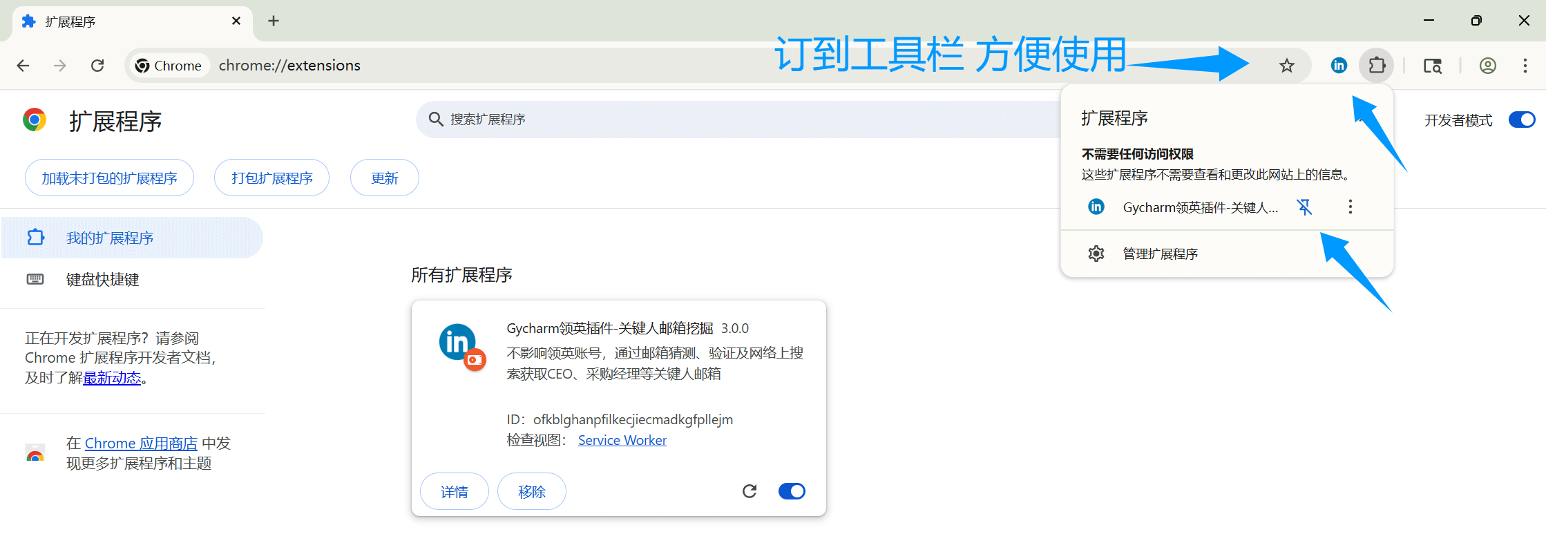Click the browser forward arrow
Screen dimensions: 1546x543
[60, 66]
